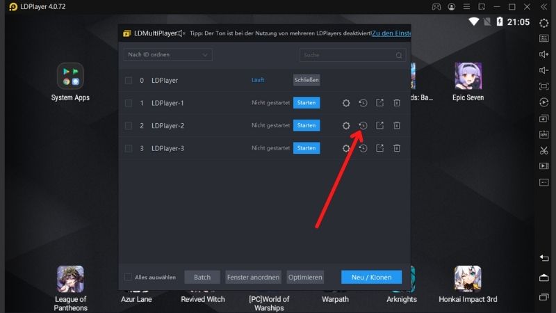The height and width of the screenshot is (313, 556).
Task: Open the settings gear in right sidebar
Action: click(x=544, y=24)
